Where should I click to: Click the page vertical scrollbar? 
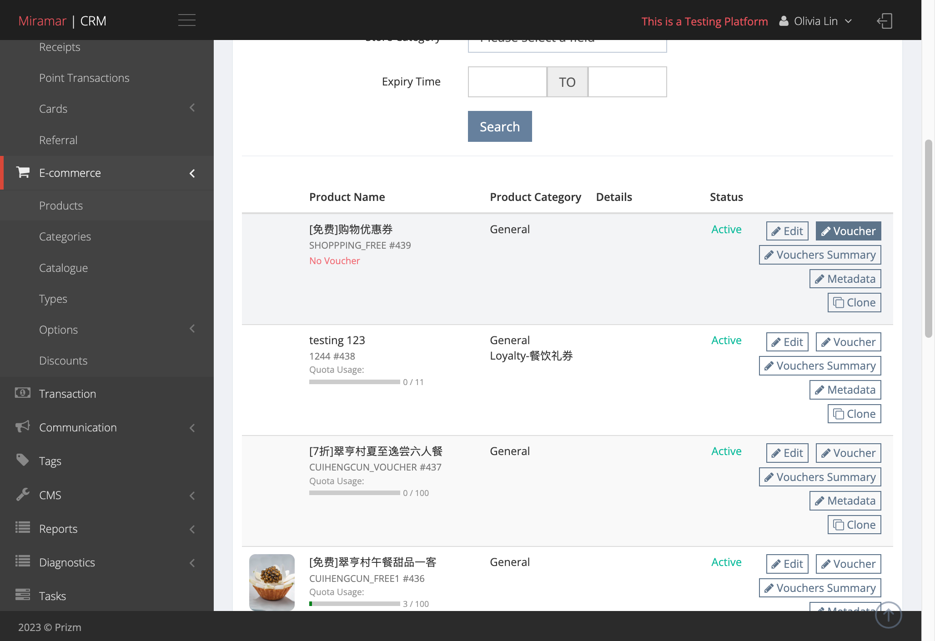click(929, 239)
